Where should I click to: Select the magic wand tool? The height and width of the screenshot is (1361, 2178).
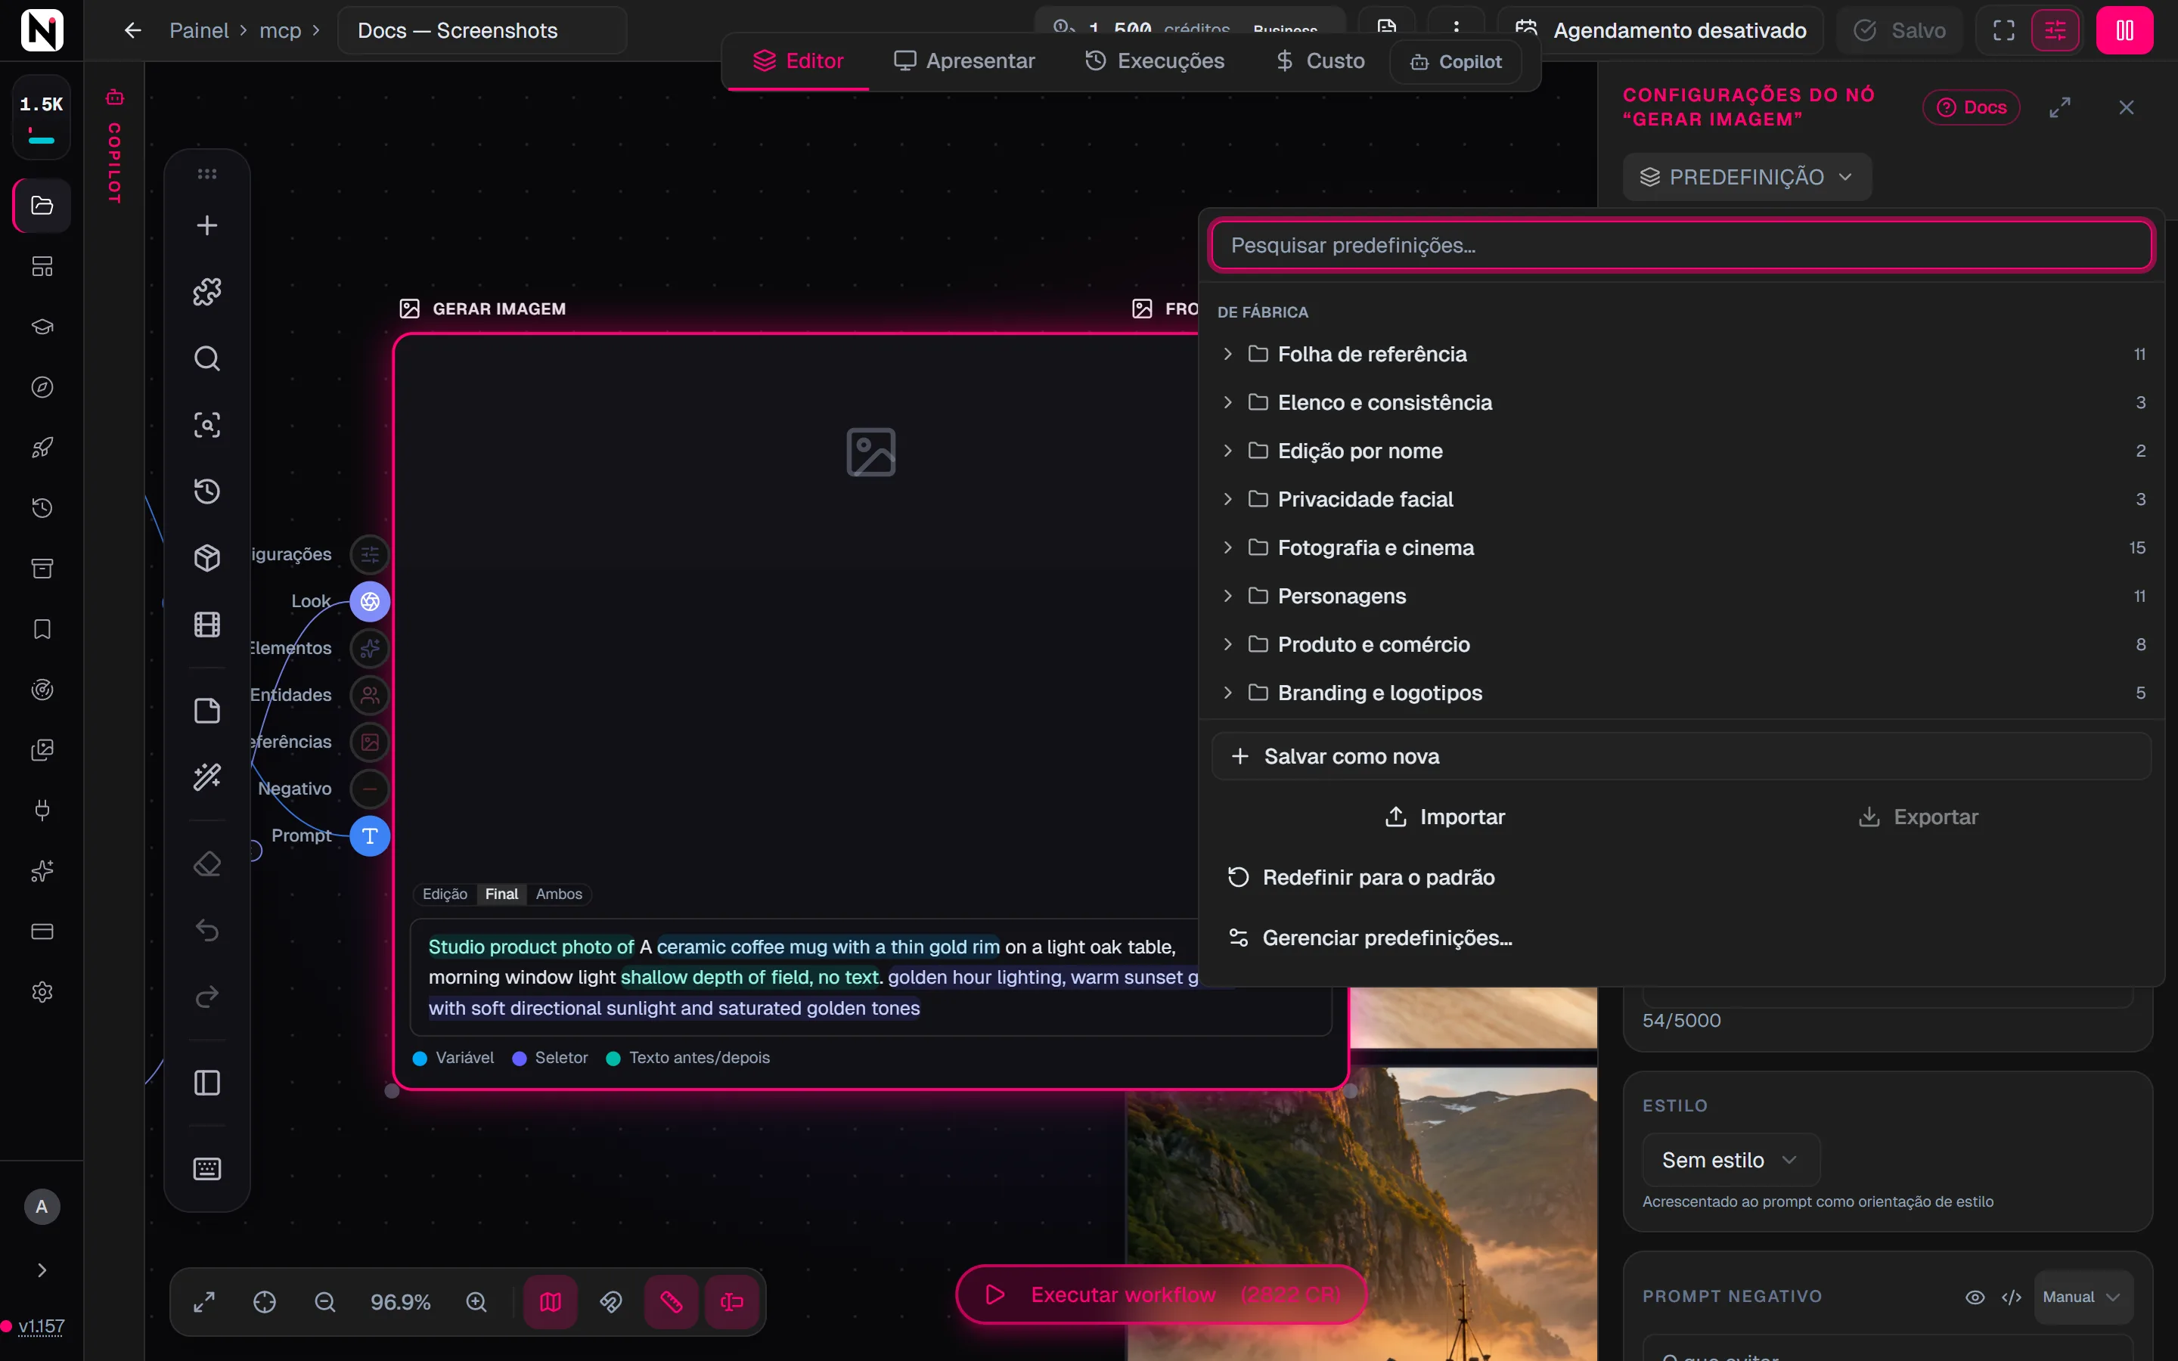(x=207, y=777)
